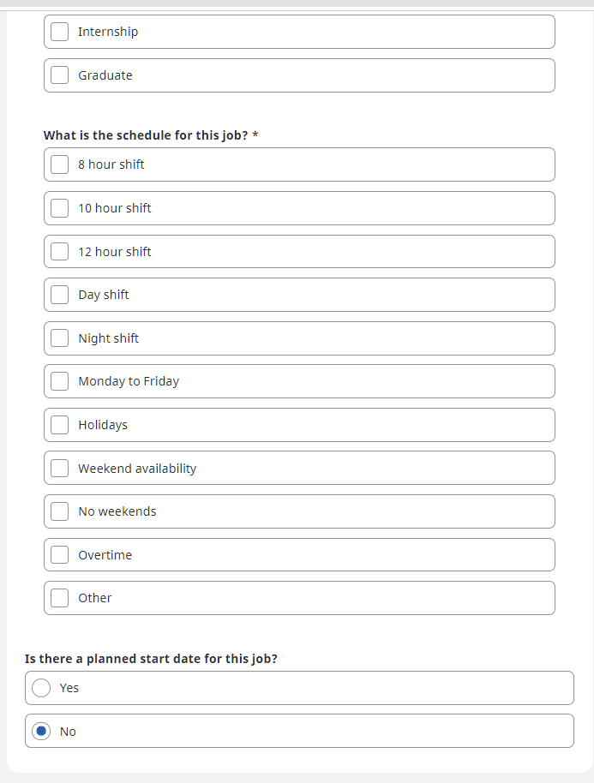Check the Internship job type box
Image resolution: width=594 pixels, height=783 pixels.
pos(59,32)
